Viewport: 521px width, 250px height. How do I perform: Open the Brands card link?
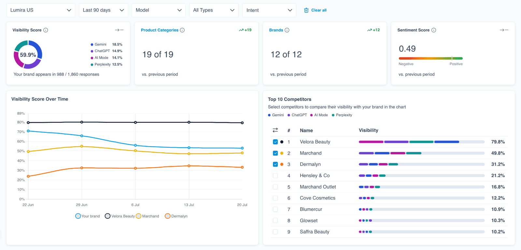pyautogui.click(x=276, y=30)
